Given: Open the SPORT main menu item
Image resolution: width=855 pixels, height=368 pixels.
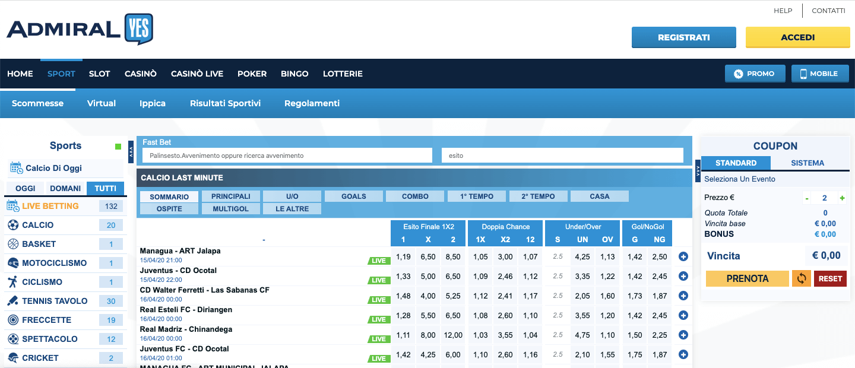Looking at the screenshot, I should [61, 74].
